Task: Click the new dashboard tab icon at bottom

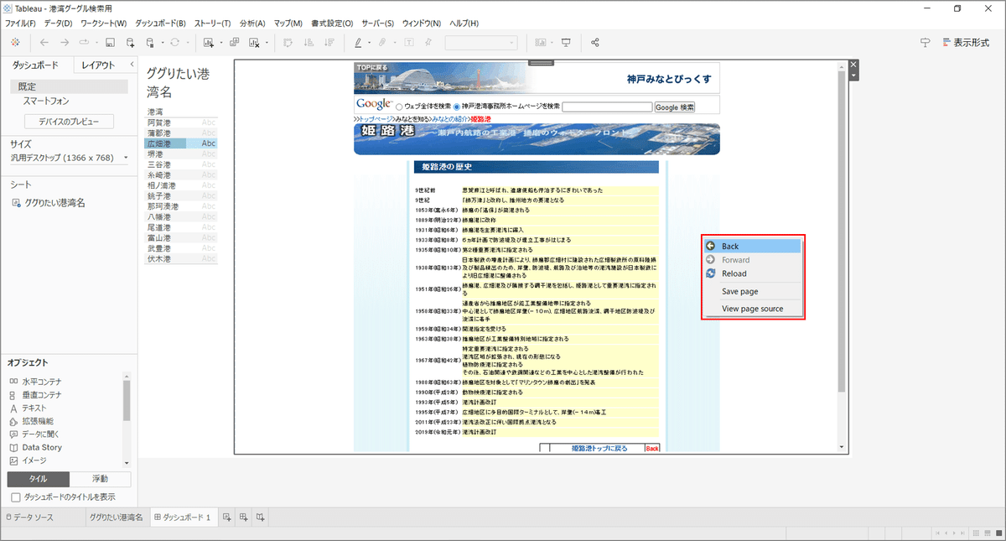Action: tap(243, 518)
